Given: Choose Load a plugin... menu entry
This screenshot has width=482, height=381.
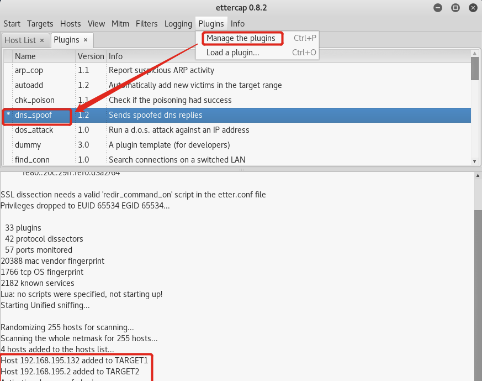Looking at the screenshot, I should tap(257, 53).
